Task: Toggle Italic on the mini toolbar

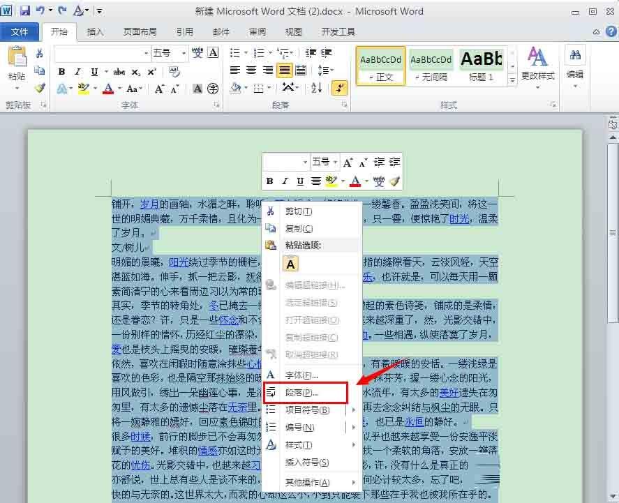Action: pyautogui.click(x=284, y=181)
